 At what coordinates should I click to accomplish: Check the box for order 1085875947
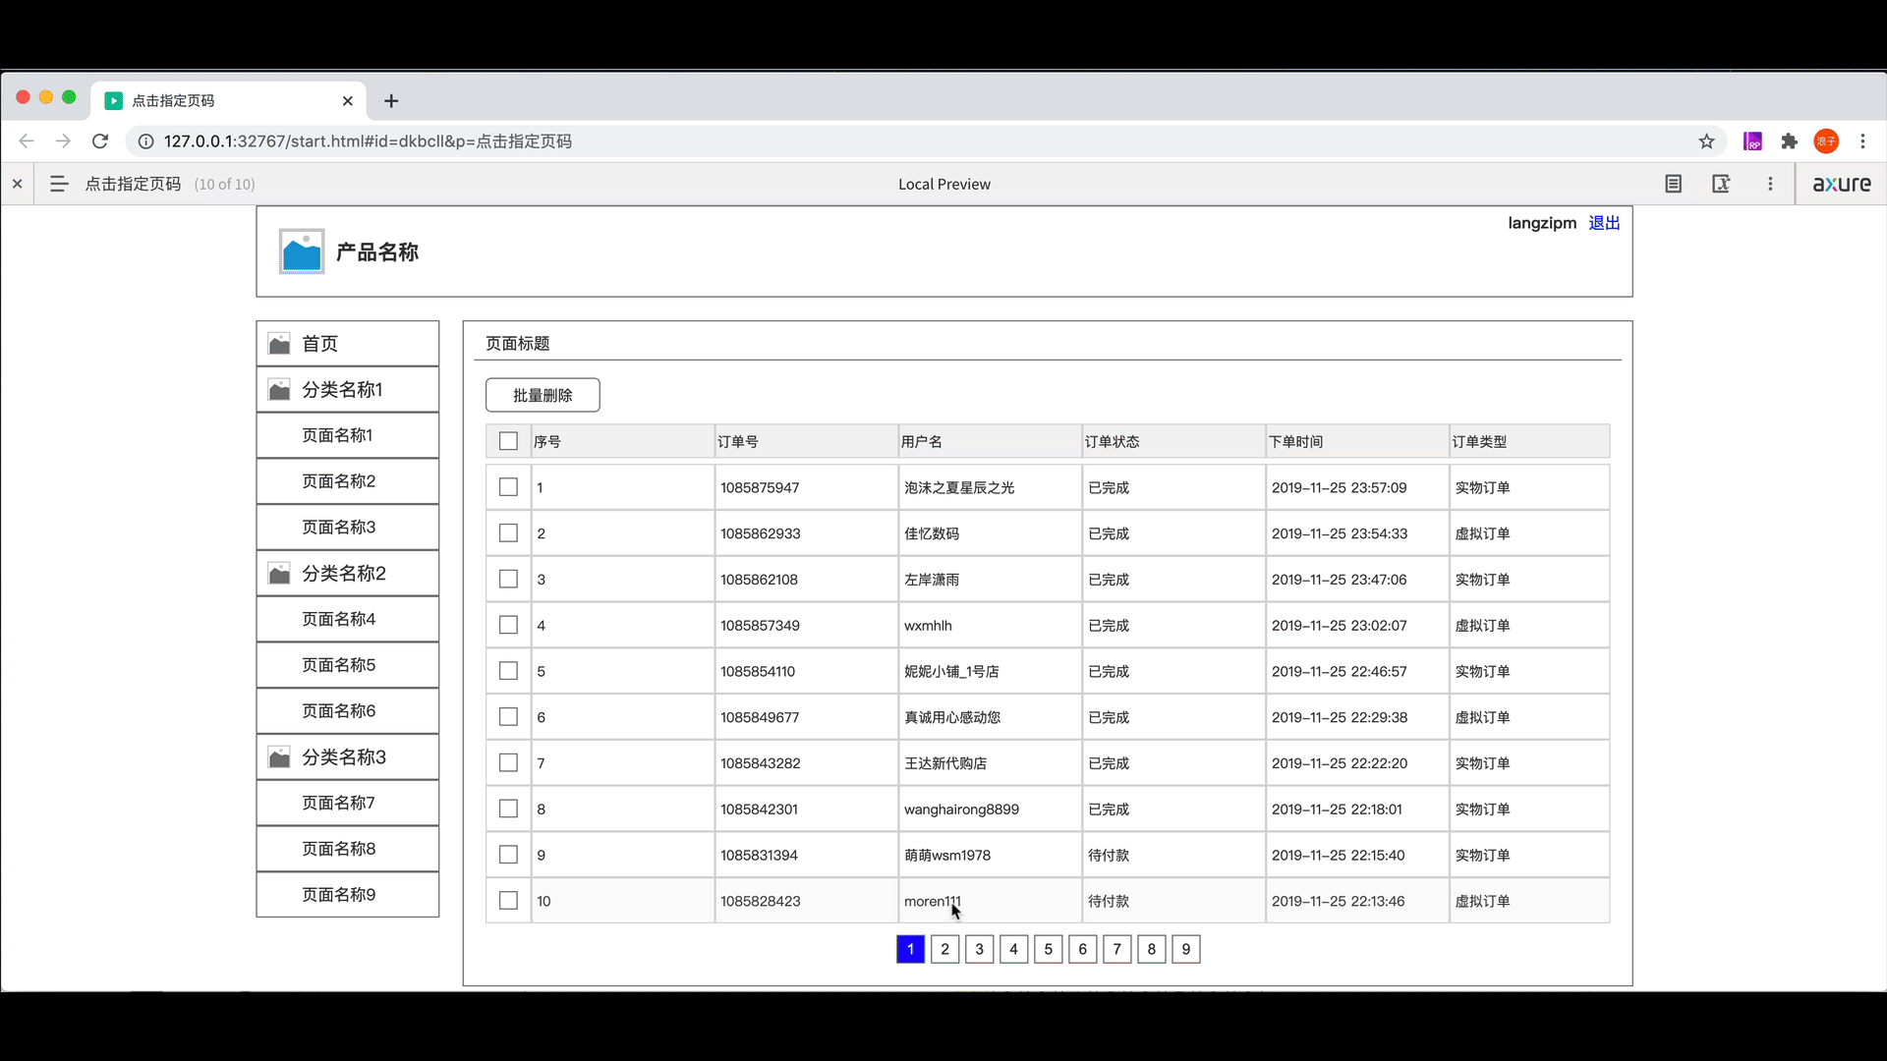click(508, 487)
